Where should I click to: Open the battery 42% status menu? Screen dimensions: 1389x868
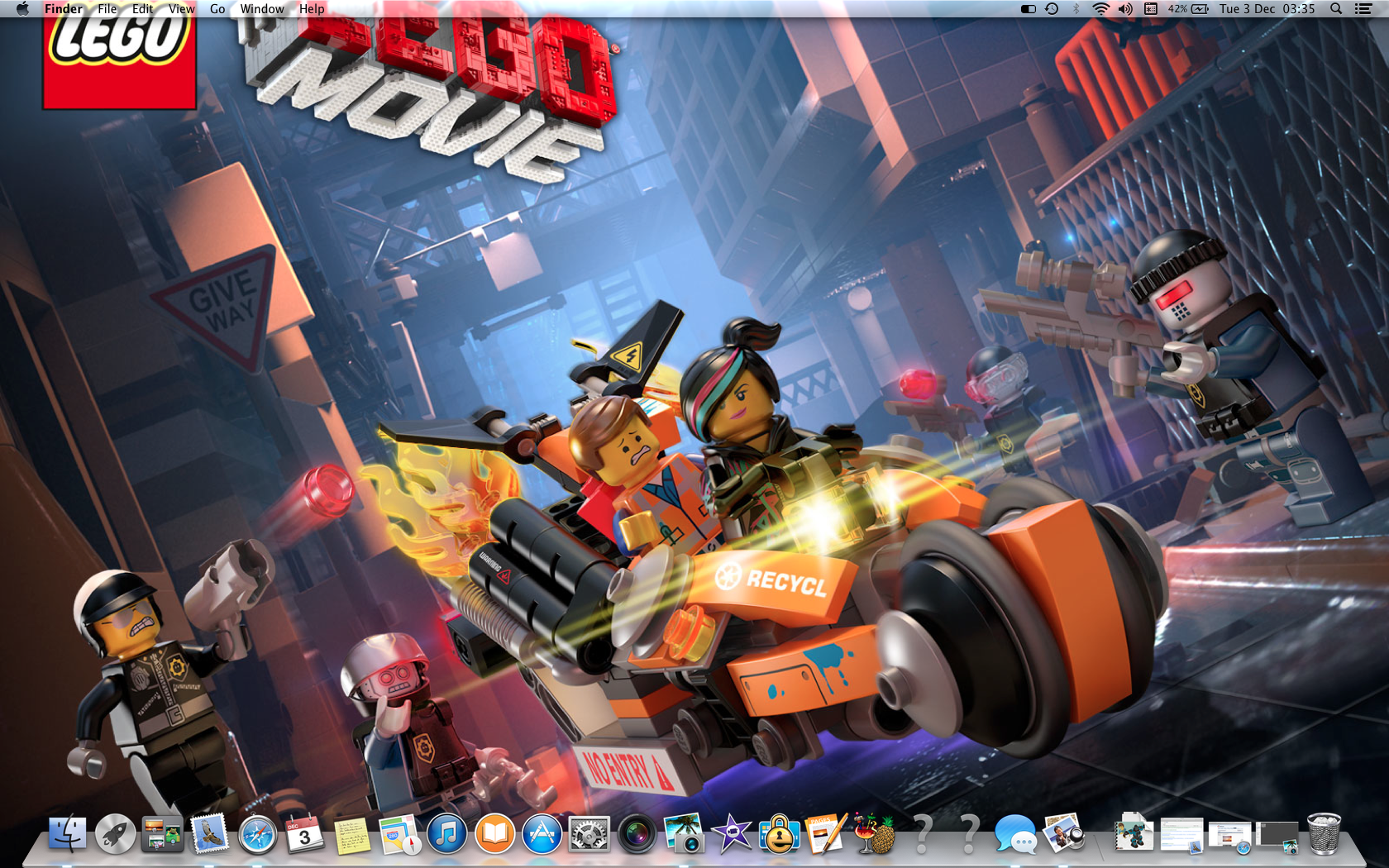[1188, 9]
